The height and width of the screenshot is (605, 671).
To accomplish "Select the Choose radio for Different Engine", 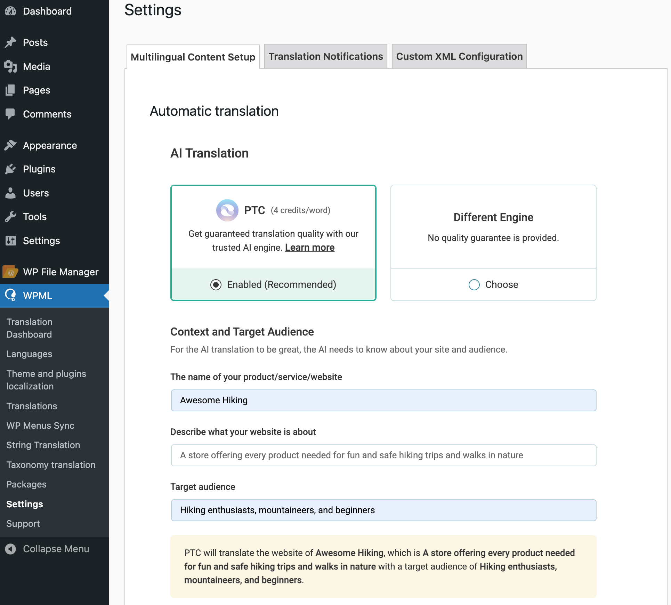I will (x=474, y=285).
